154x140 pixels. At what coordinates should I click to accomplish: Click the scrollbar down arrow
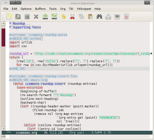click(3, 129)
